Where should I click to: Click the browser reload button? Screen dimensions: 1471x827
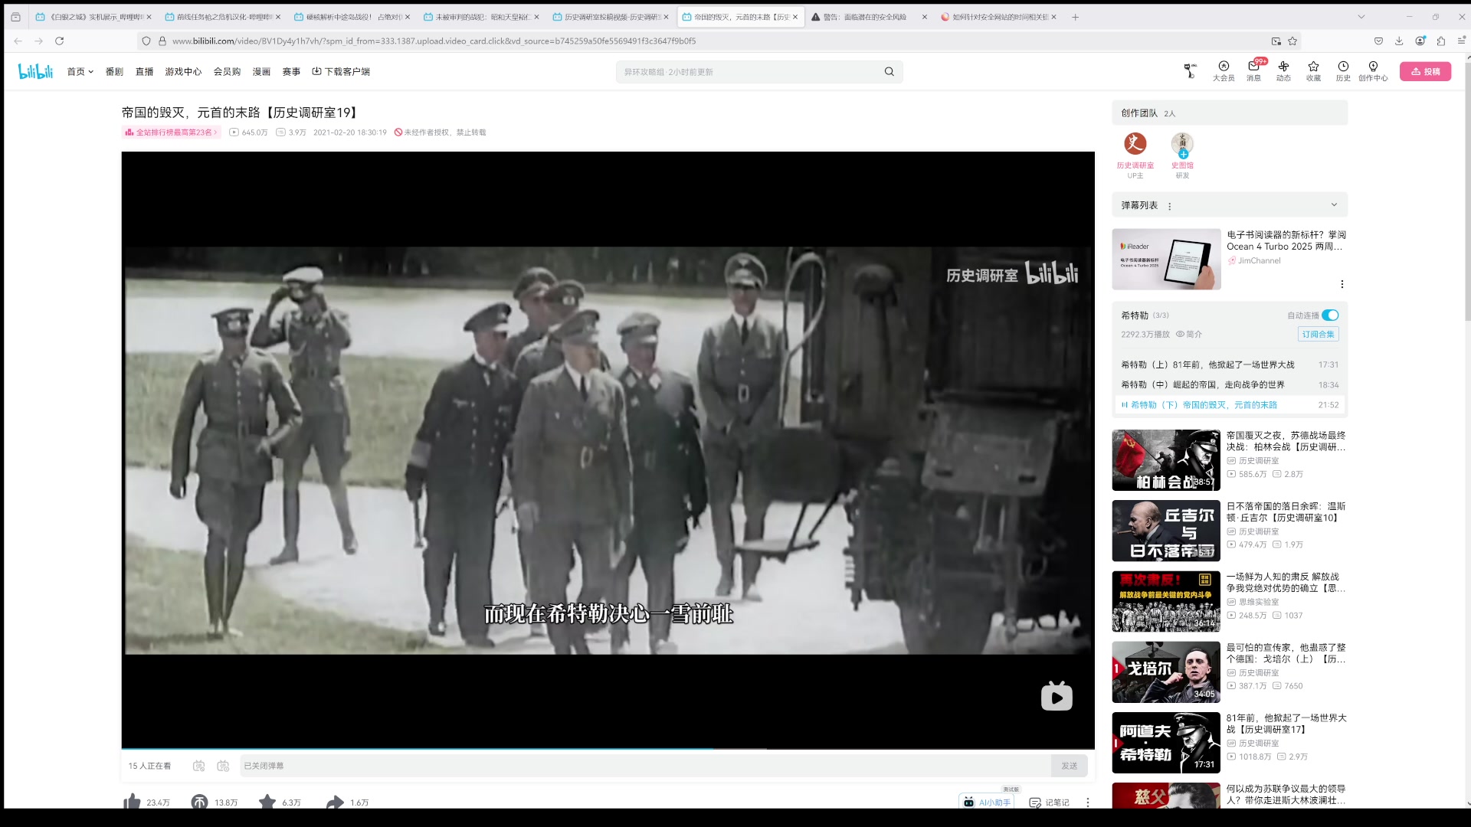59,41
